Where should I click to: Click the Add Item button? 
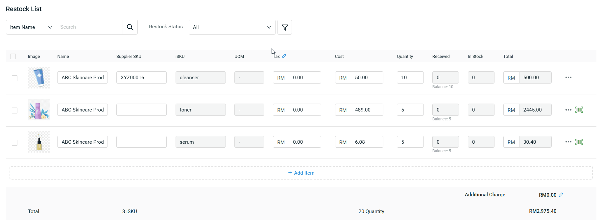pos(301,173)
